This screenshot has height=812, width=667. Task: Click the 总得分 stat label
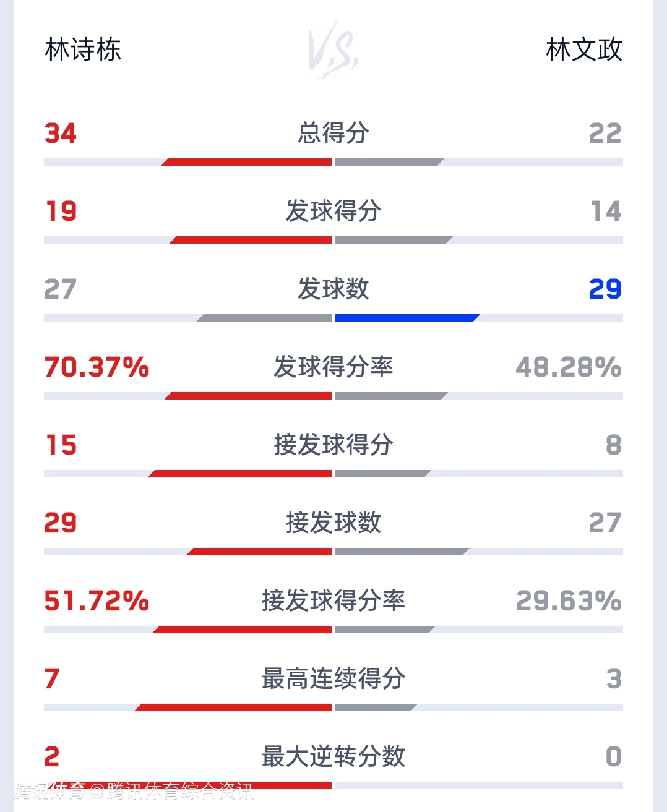[x=333, y=133]
